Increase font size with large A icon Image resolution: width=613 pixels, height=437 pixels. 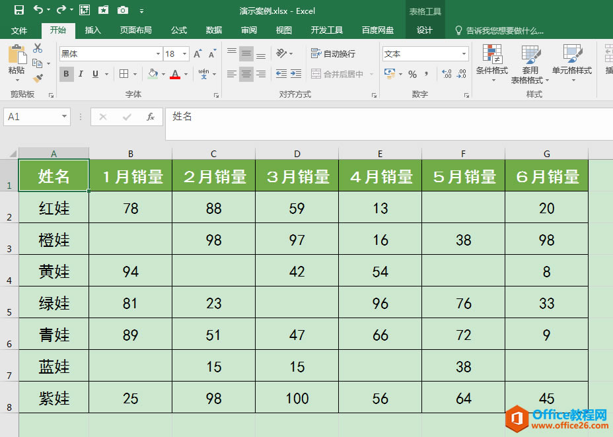pos(198,54)
